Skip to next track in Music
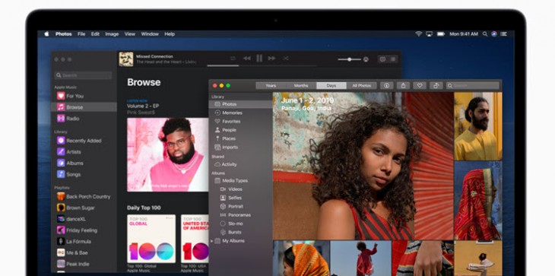 pyautogui.click(x=272, y=59)
